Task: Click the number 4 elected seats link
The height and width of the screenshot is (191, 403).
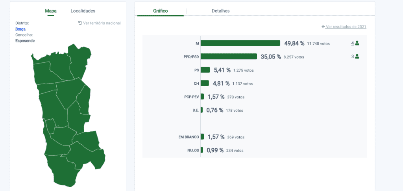Action: pyautogui.click(x=352, y=43)
